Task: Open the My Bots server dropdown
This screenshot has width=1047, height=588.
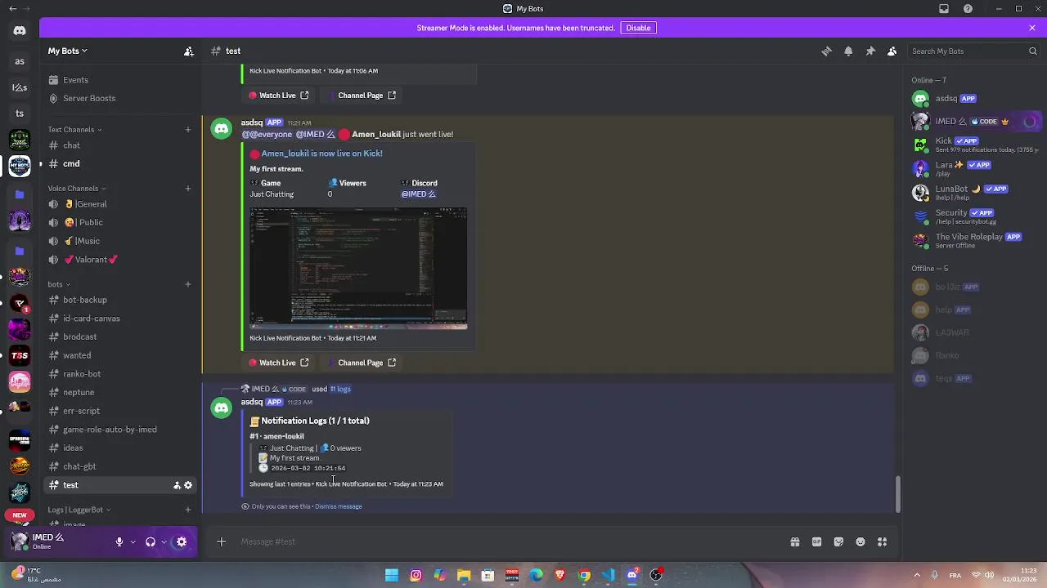Action: coord(67,51)
